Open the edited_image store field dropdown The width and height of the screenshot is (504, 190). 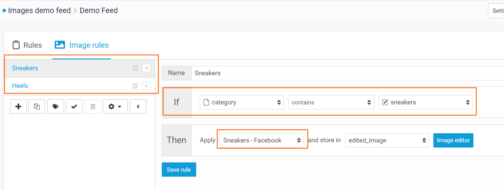click(387, 140)
